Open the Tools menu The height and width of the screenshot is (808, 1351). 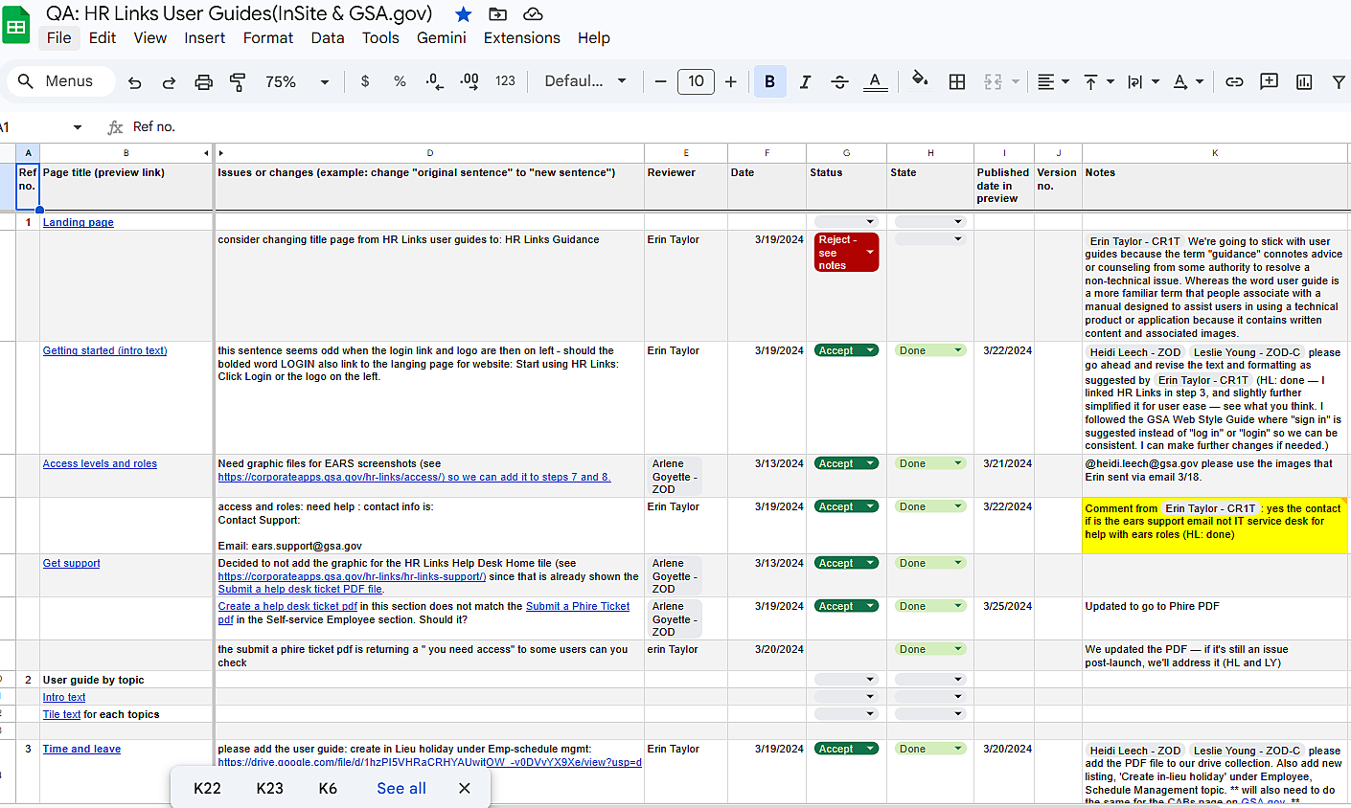(x=380, y=37)
